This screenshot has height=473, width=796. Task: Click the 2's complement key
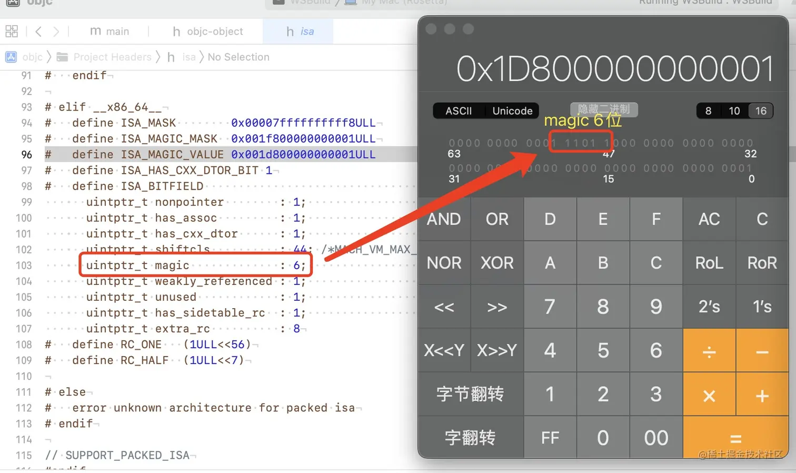point(709,307)
